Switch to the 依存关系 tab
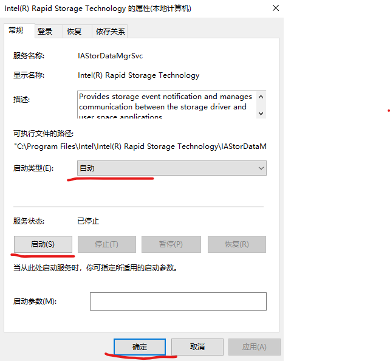Viewport: 390px width, 361px height. 110,32
